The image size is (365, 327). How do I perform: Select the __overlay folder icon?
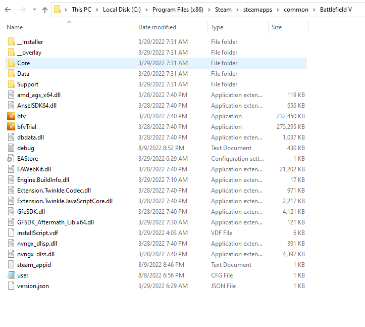(x=11, y=52)
